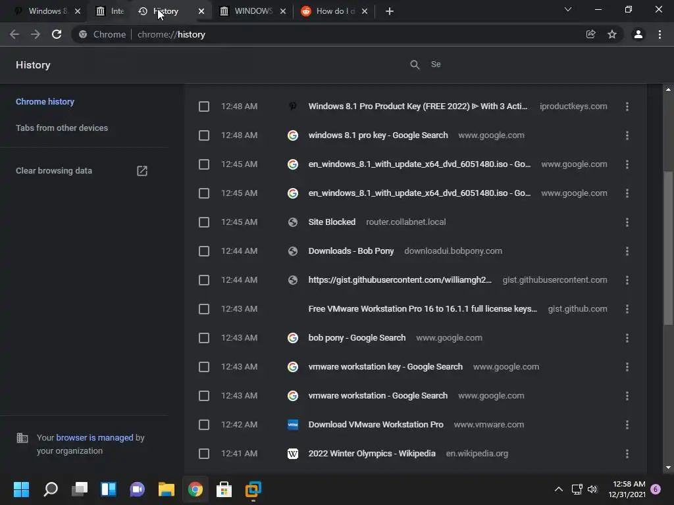Viewport: 674px width, 505px height.
Task: Click scrollbar down arrow
Action: click(x=668, y=468)
